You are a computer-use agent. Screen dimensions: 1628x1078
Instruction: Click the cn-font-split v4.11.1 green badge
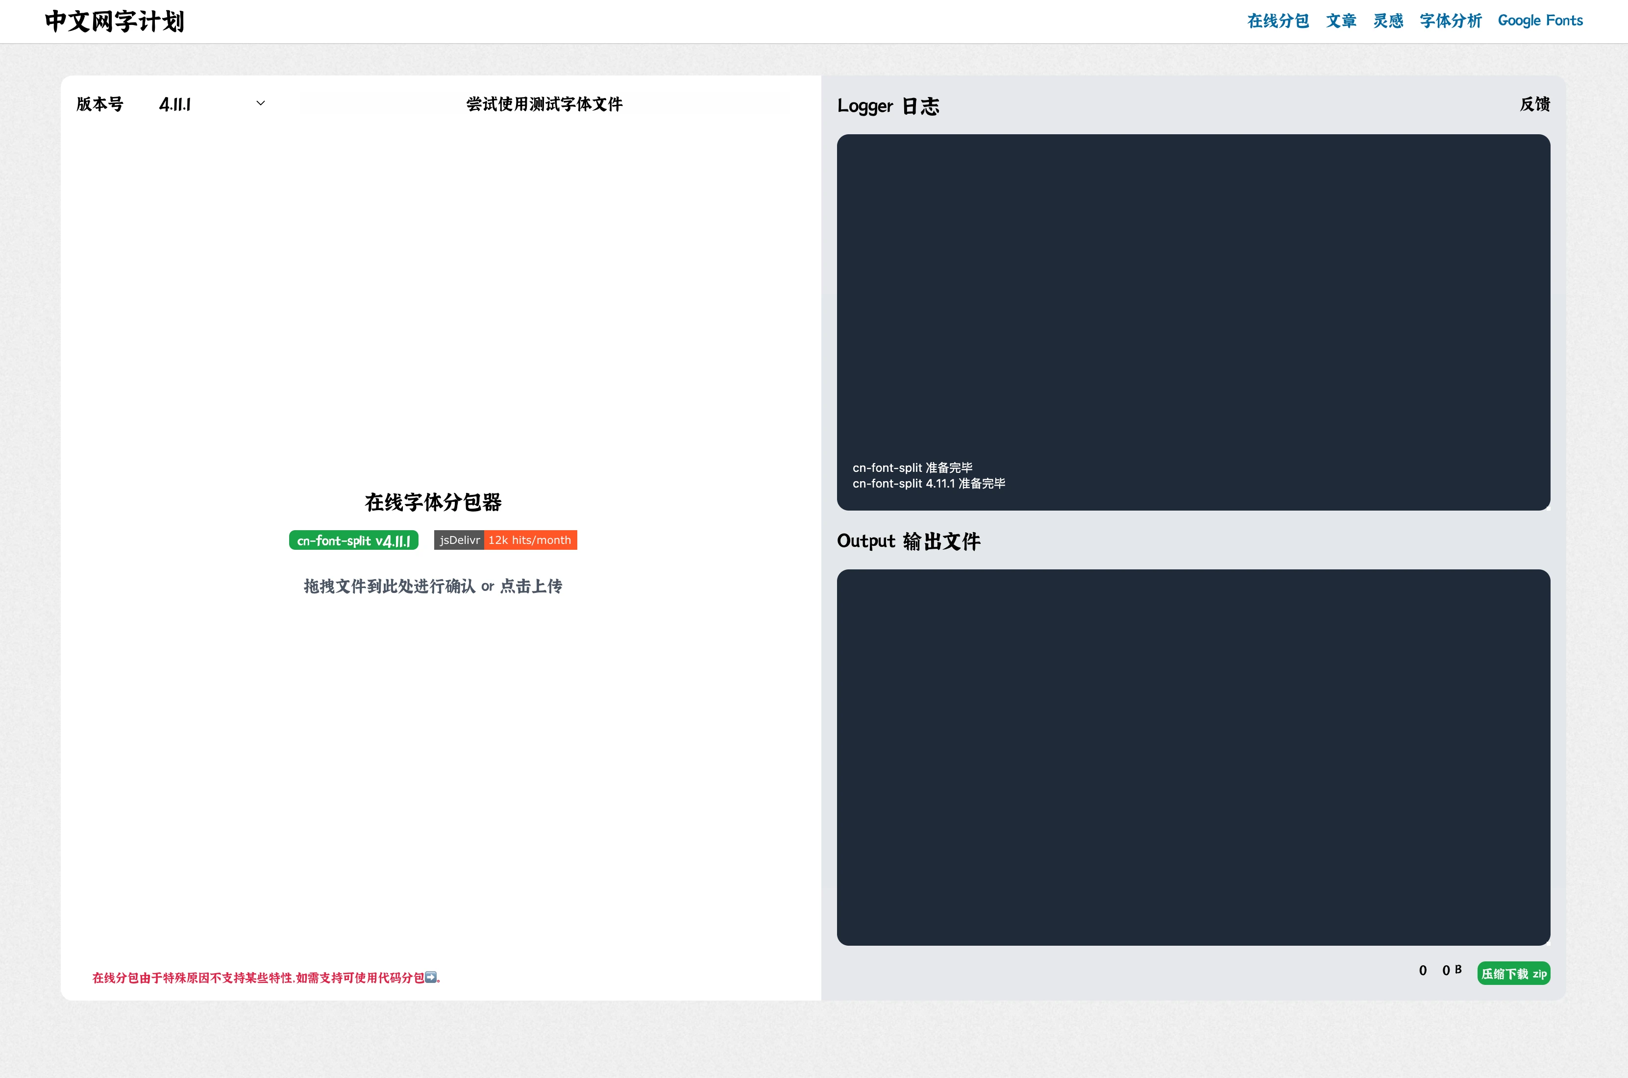(x=353, y=540)
